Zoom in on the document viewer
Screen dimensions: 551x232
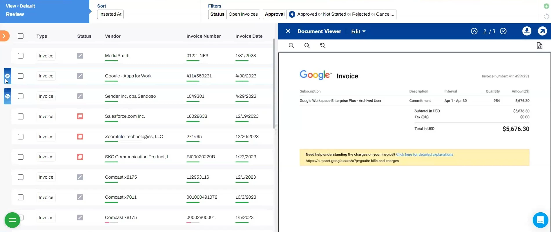click(291, 46)
